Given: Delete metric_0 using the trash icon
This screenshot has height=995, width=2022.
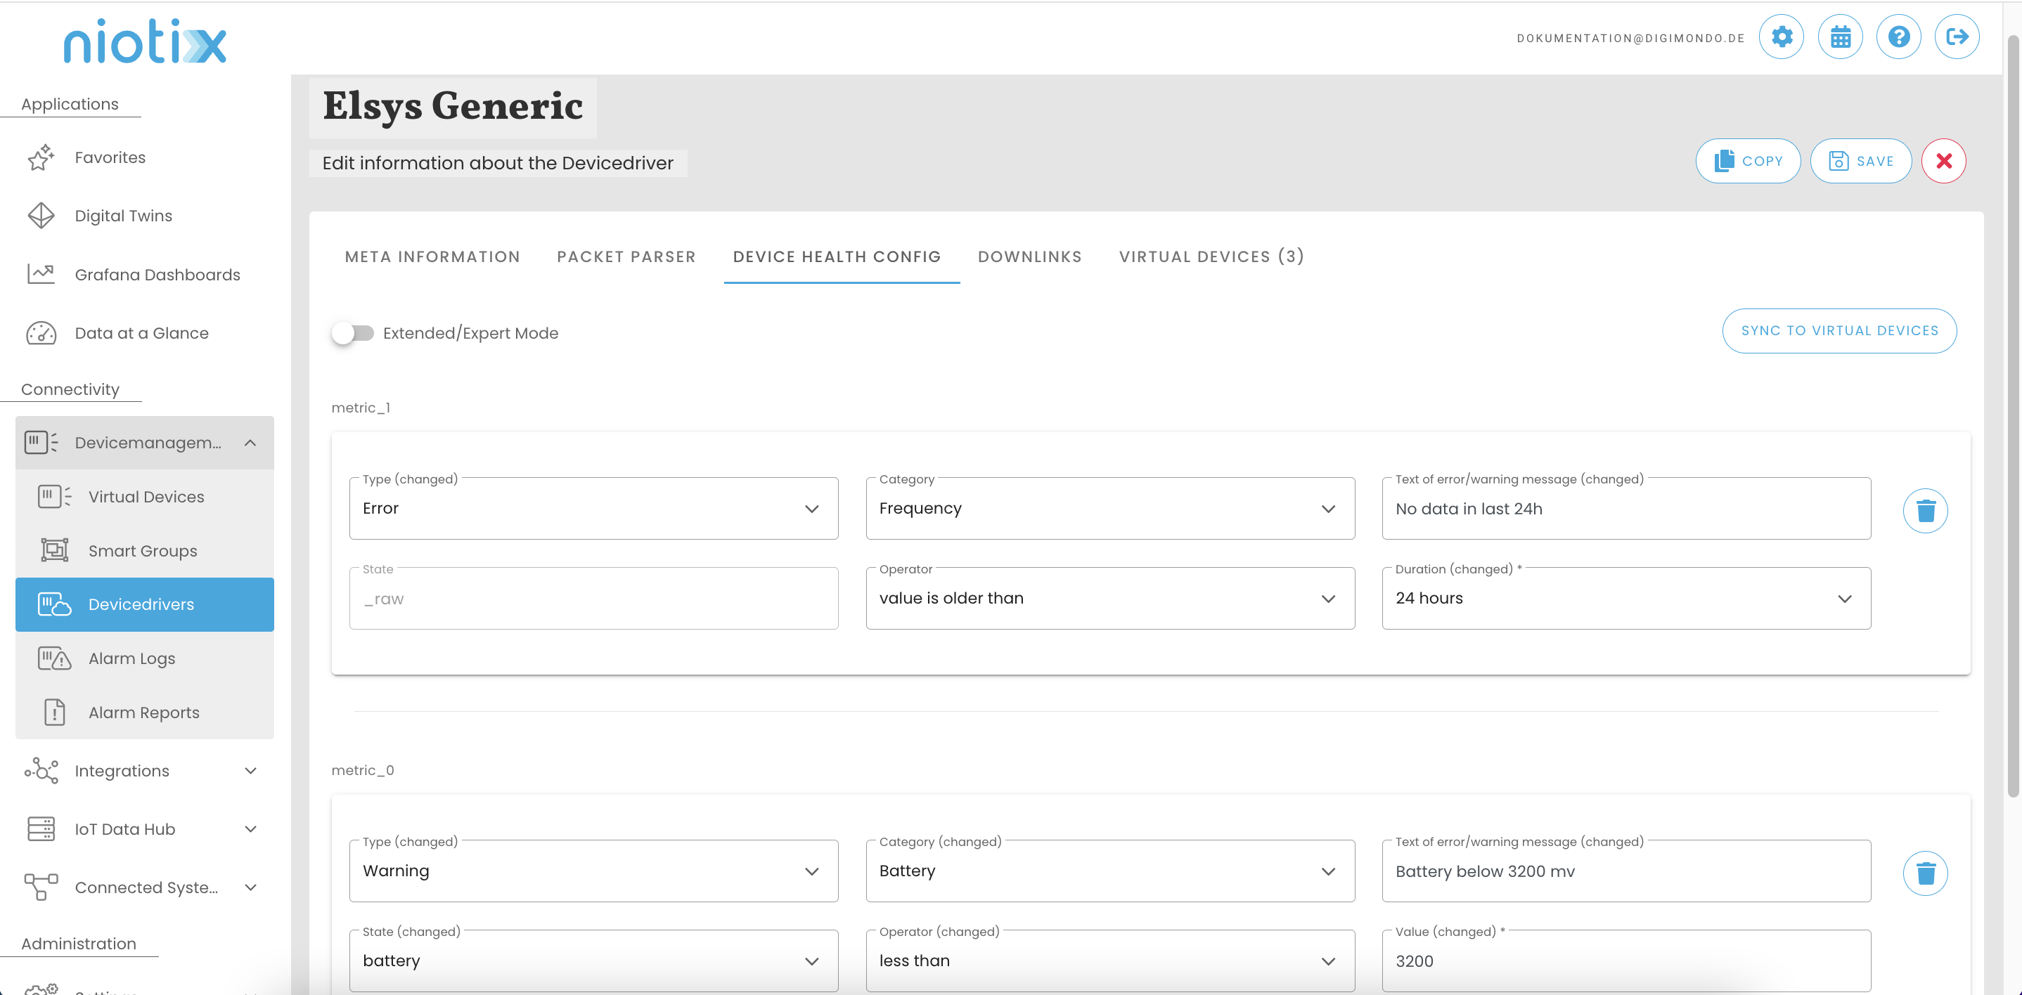Looking at the screenshot, I should tap(1925, 873).
